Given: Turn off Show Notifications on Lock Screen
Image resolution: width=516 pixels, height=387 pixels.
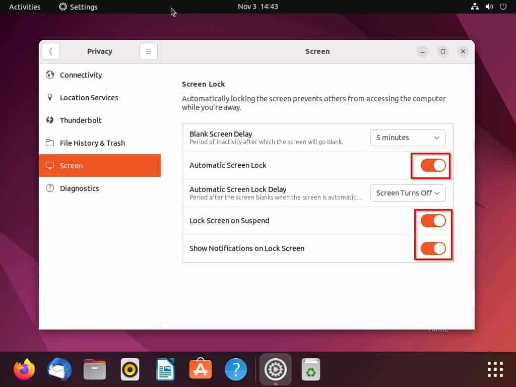Looking at the screenshot, I should point(433,248).
